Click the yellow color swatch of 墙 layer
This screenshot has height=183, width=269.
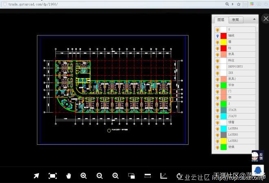(x=223, y=42)
